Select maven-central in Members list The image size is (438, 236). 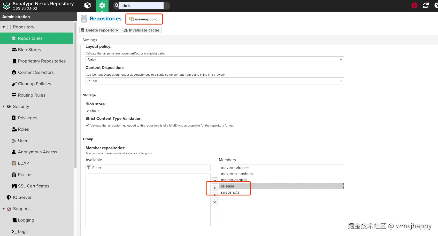pyautogui.click(x=281, y=180)
